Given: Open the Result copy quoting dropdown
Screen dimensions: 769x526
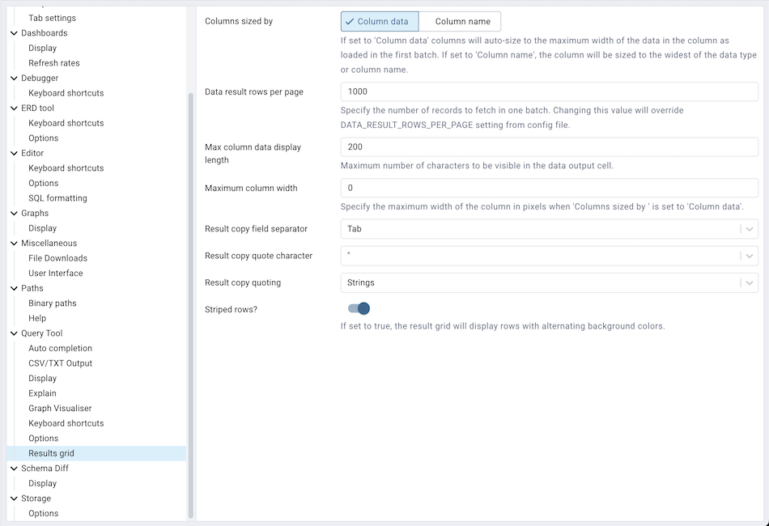Looking at the screenshot, I should 748,282.
